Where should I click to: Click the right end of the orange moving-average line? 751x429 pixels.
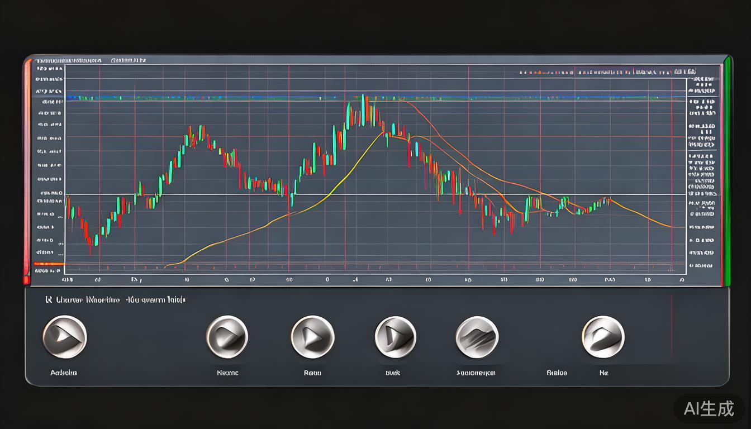(669, 227)
